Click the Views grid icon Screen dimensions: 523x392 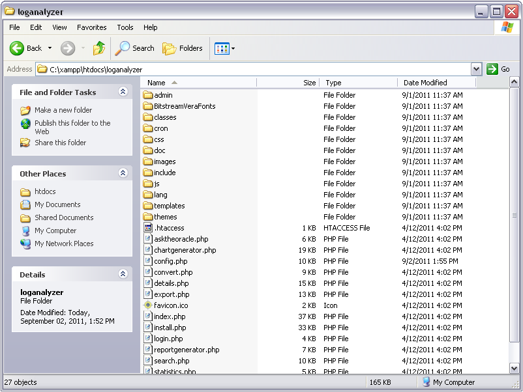point(222,49)
